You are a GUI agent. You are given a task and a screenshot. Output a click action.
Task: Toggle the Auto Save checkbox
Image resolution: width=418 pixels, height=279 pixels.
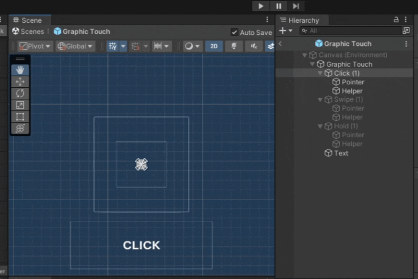click(x=235, y=33)
